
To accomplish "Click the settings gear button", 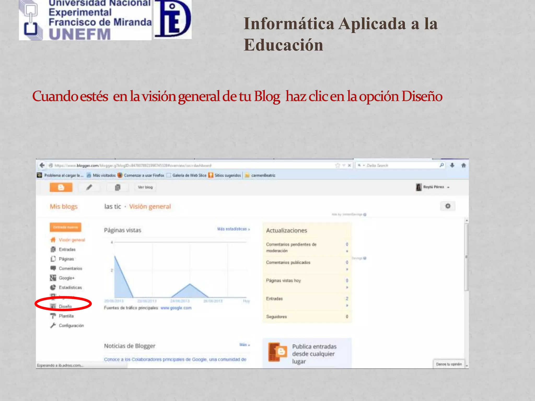I will pos(448,206).
